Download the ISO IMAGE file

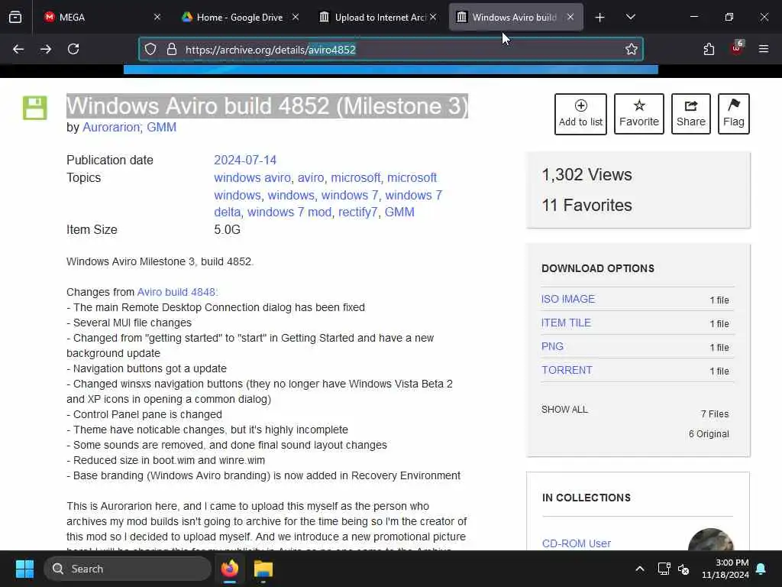pyautogui.click(x=568, y=299)
